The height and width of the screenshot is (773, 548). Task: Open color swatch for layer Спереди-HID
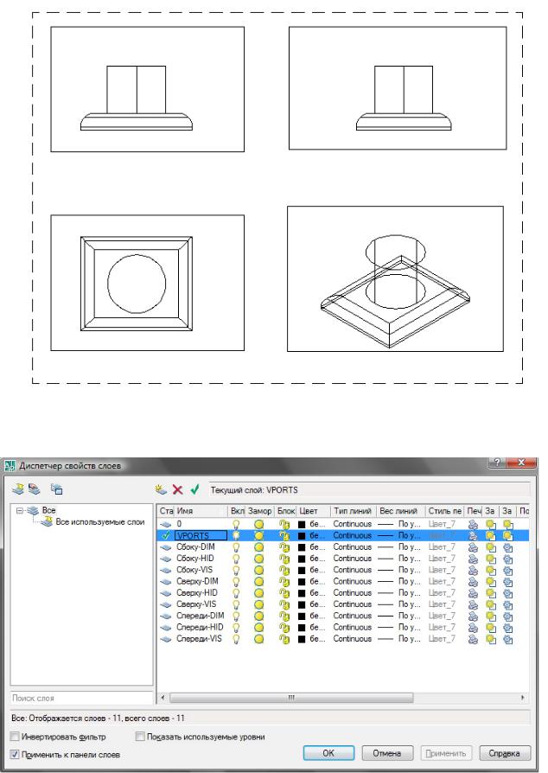click(x=302, y=628)
